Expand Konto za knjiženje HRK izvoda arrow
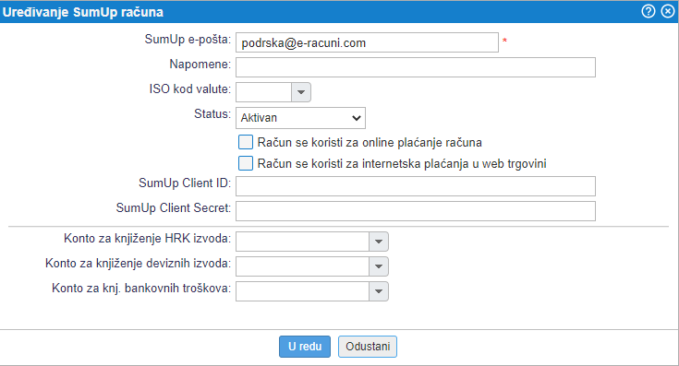 (x=379, y=242)
